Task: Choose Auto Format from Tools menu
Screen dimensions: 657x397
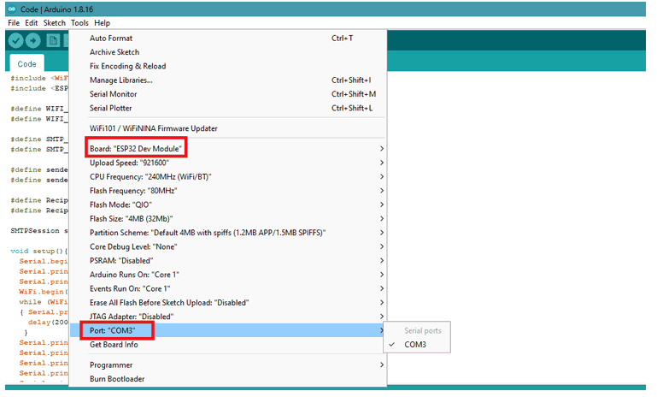Action: click(111, 39)
